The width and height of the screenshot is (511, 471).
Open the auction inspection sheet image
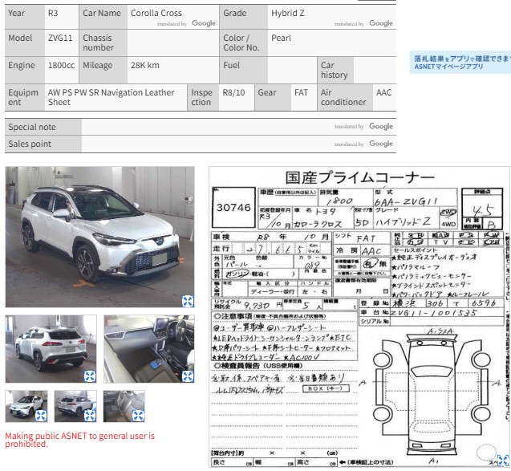[359, 317]
